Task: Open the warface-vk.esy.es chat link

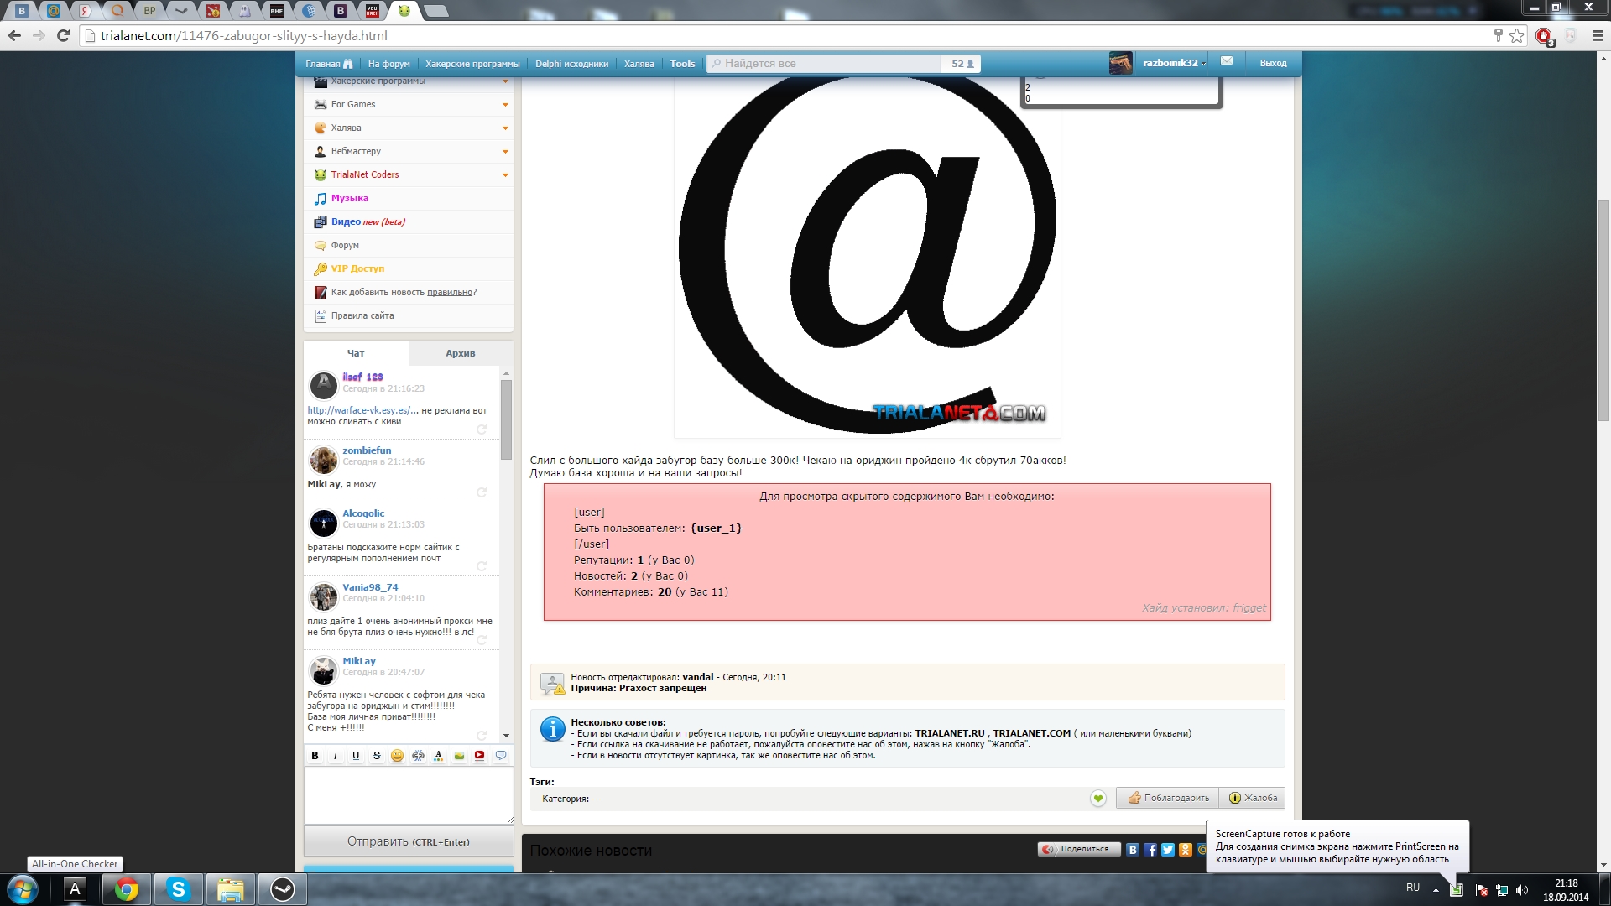Action: click(x=362, y=410)
